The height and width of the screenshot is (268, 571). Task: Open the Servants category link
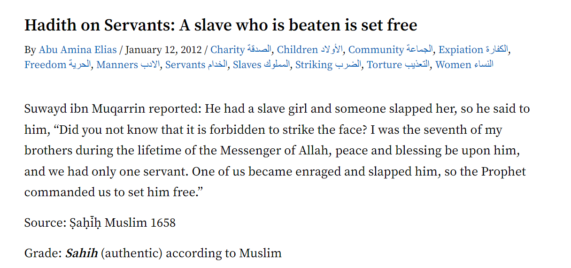click(196, 65)
